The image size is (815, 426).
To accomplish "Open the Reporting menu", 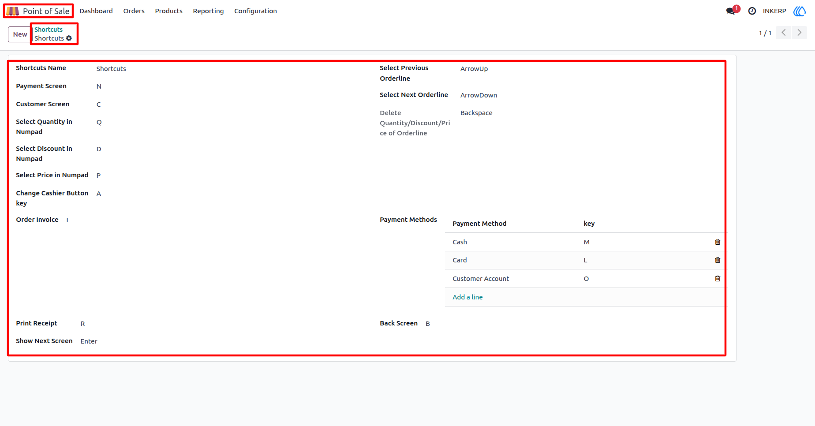I will click(x=208, y=11).
